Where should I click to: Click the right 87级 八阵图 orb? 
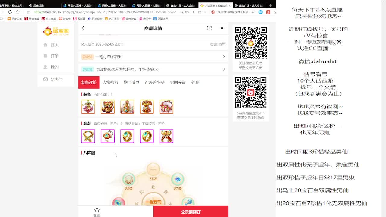[x=178, y=179]
